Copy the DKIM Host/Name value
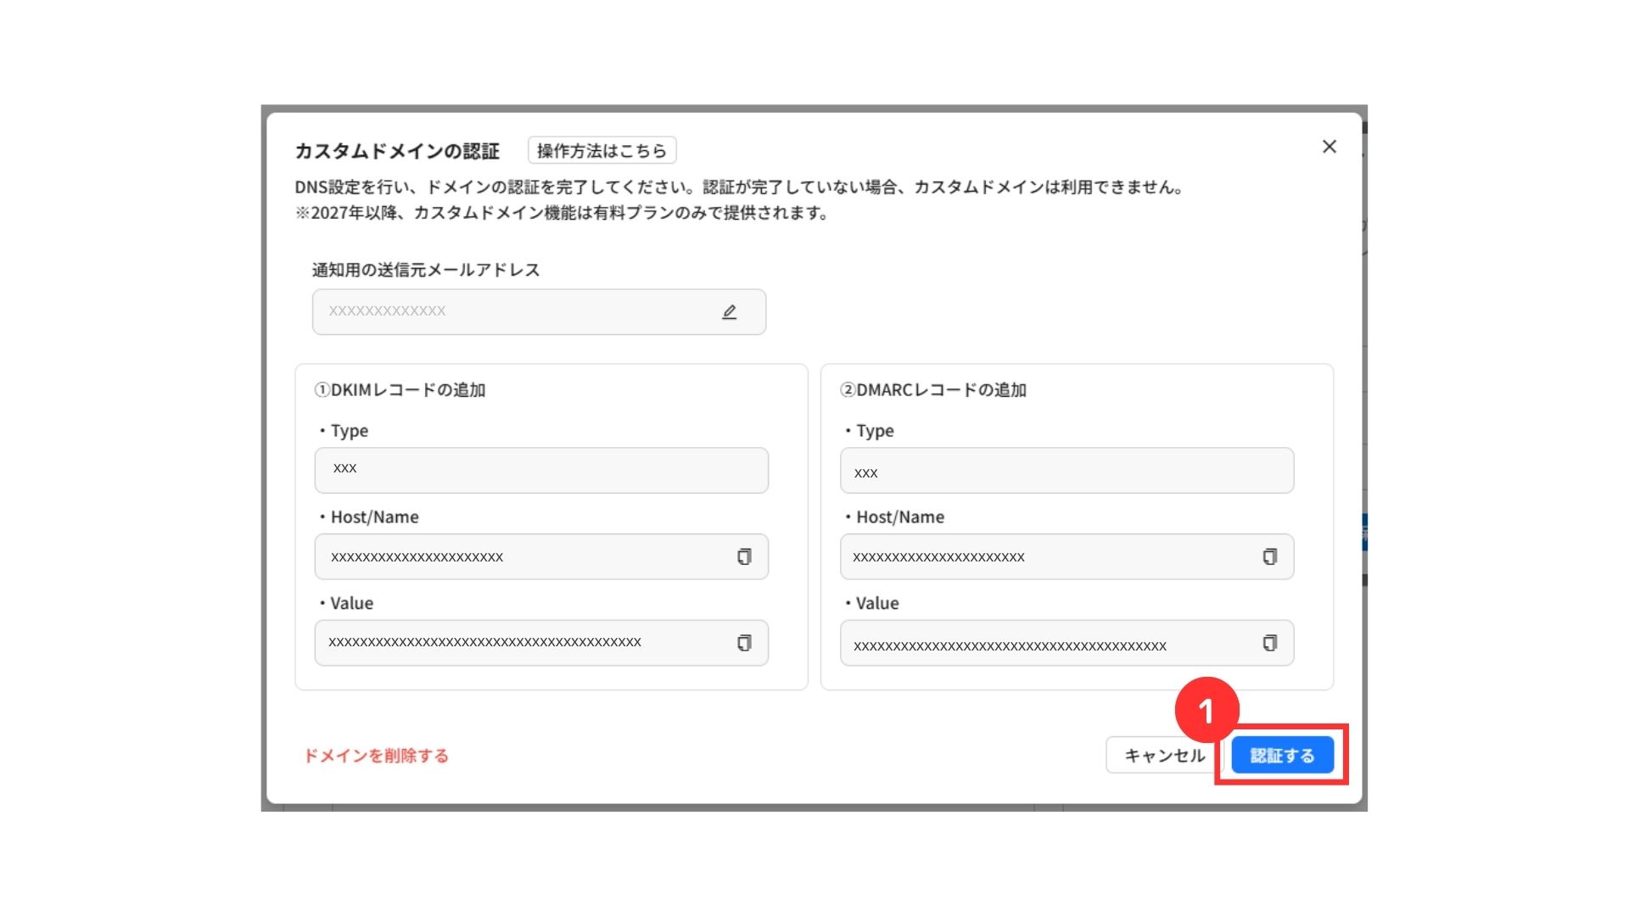 744,557
